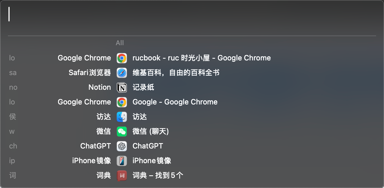Click the '侯' shortcut label
The image size is (384, 188).
click(x=13, y=117)
